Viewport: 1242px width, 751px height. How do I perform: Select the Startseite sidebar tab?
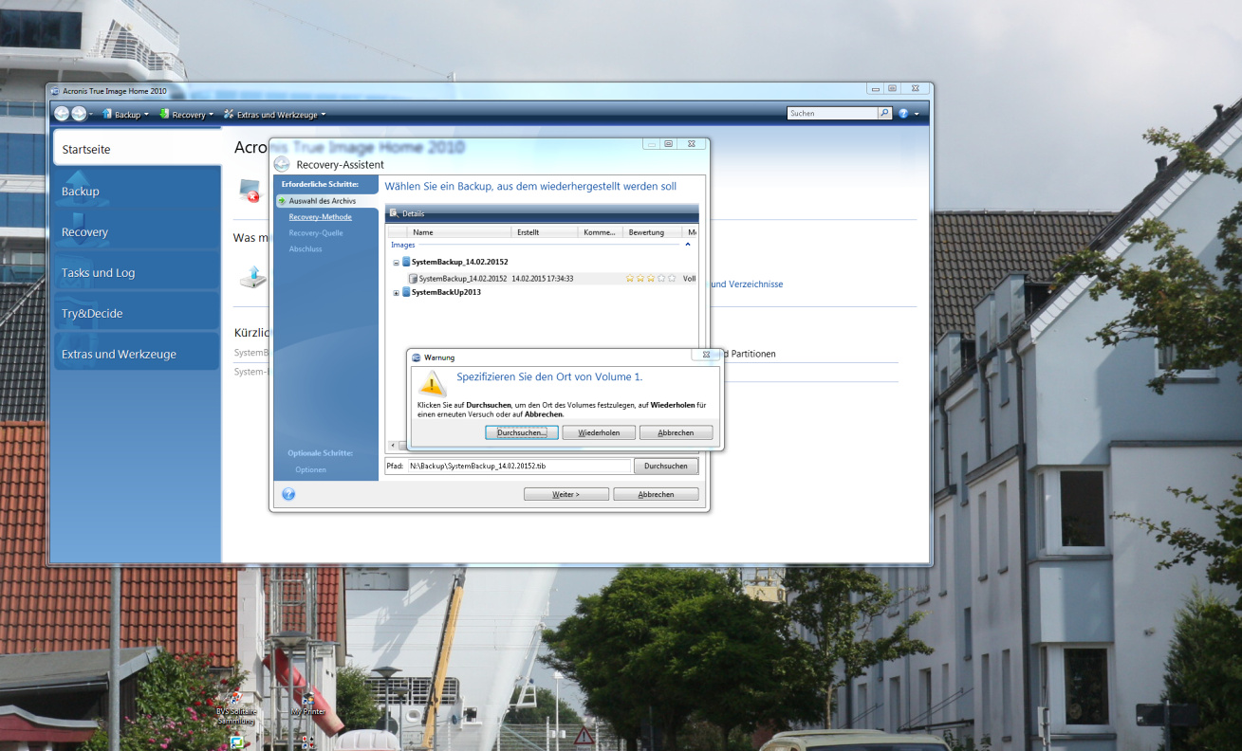click(x=137, y=150)
